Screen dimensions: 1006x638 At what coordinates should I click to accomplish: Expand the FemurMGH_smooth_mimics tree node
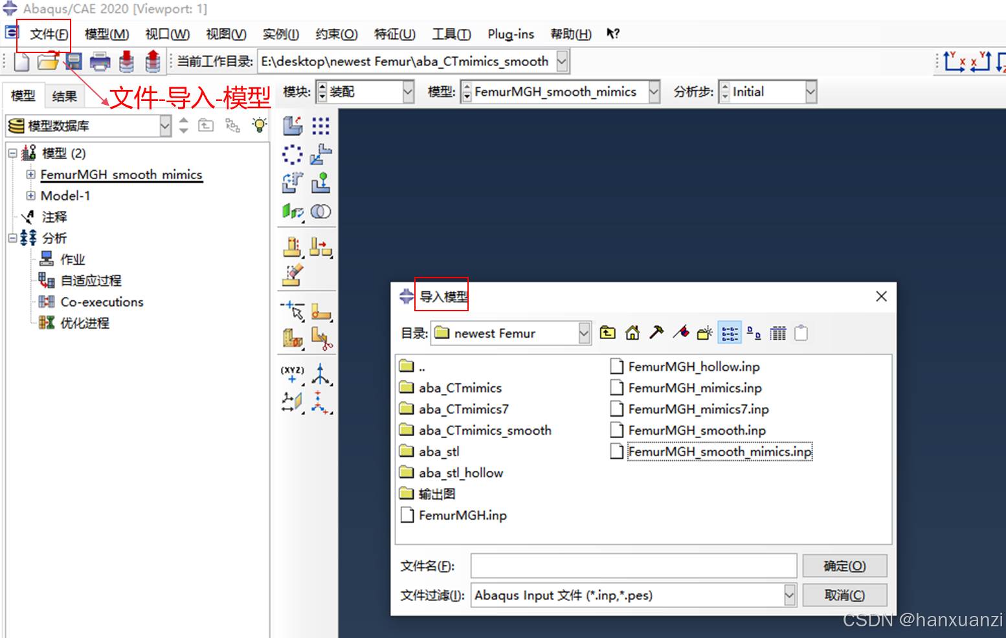point(30,175)
